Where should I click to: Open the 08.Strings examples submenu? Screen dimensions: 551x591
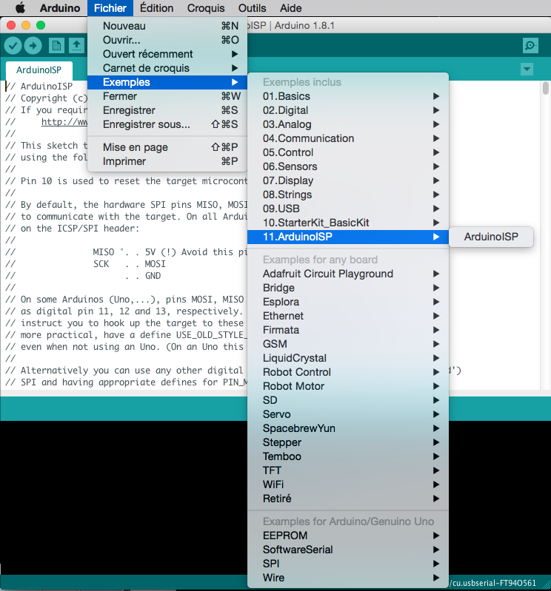(x=348, y=195)
